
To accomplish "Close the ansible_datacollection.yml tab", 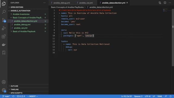I will [127, 3].
